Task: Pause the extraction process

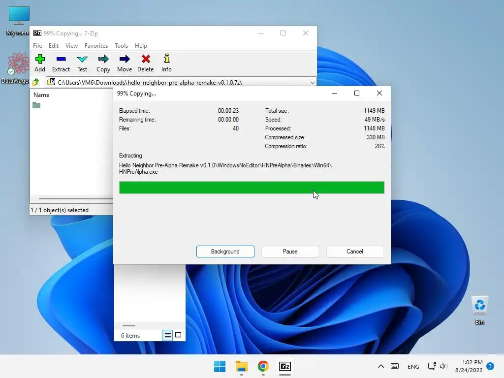Action: pyautogui.click(x=290, y=252)
